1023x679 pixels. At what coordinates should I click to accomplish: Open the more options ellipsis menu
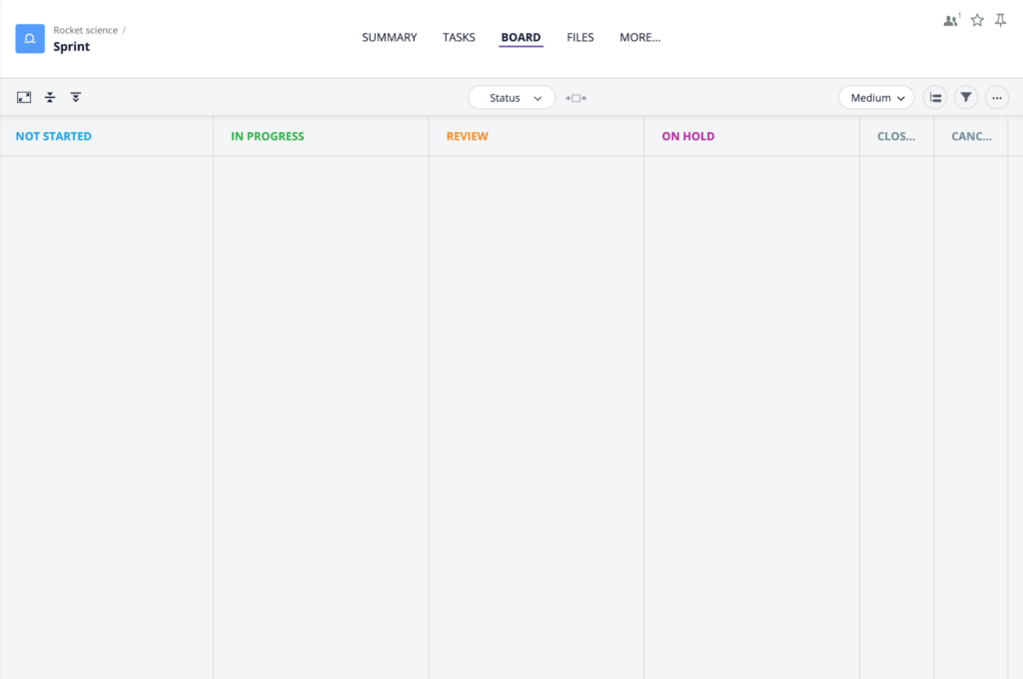click(x=996, y=97)
